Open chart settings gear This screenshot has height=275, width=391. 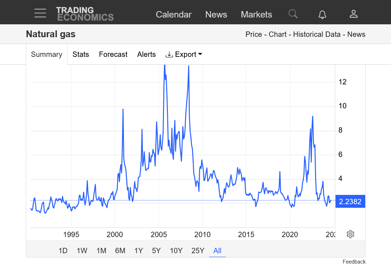coord(350,234)
